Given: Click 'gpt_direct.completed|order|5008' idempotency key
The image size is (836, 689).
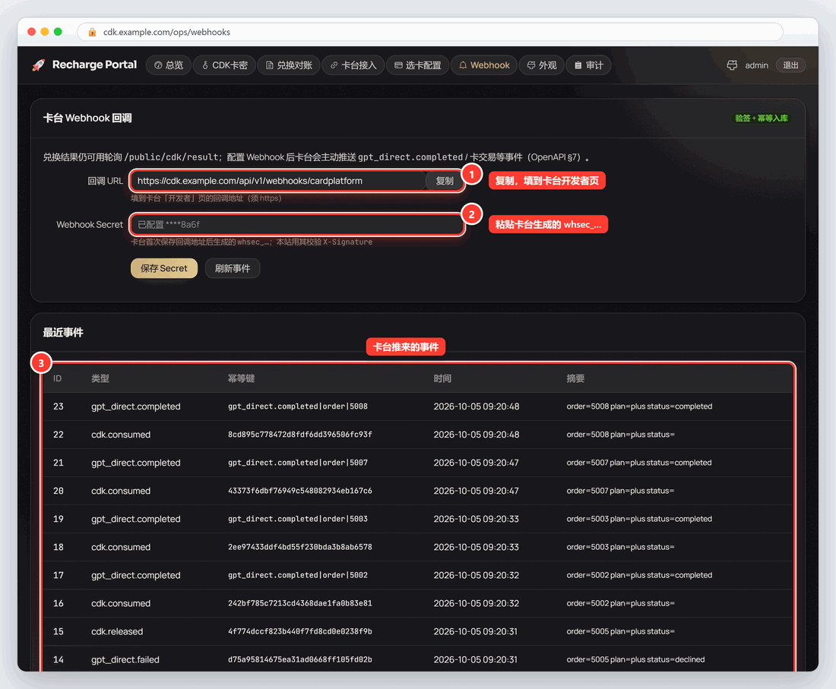Looking at the screenshot, I should point(297,406).
